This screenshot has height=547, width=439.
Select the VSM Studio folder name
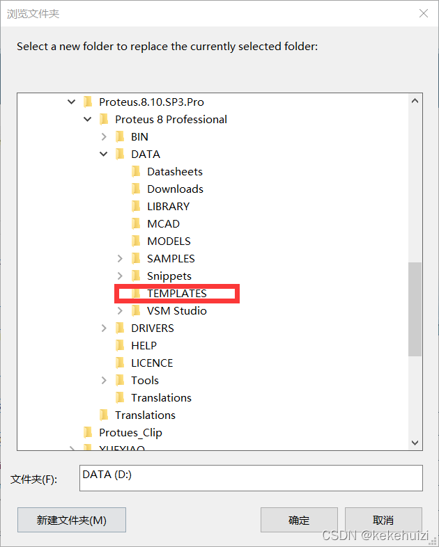coord(177,311)
